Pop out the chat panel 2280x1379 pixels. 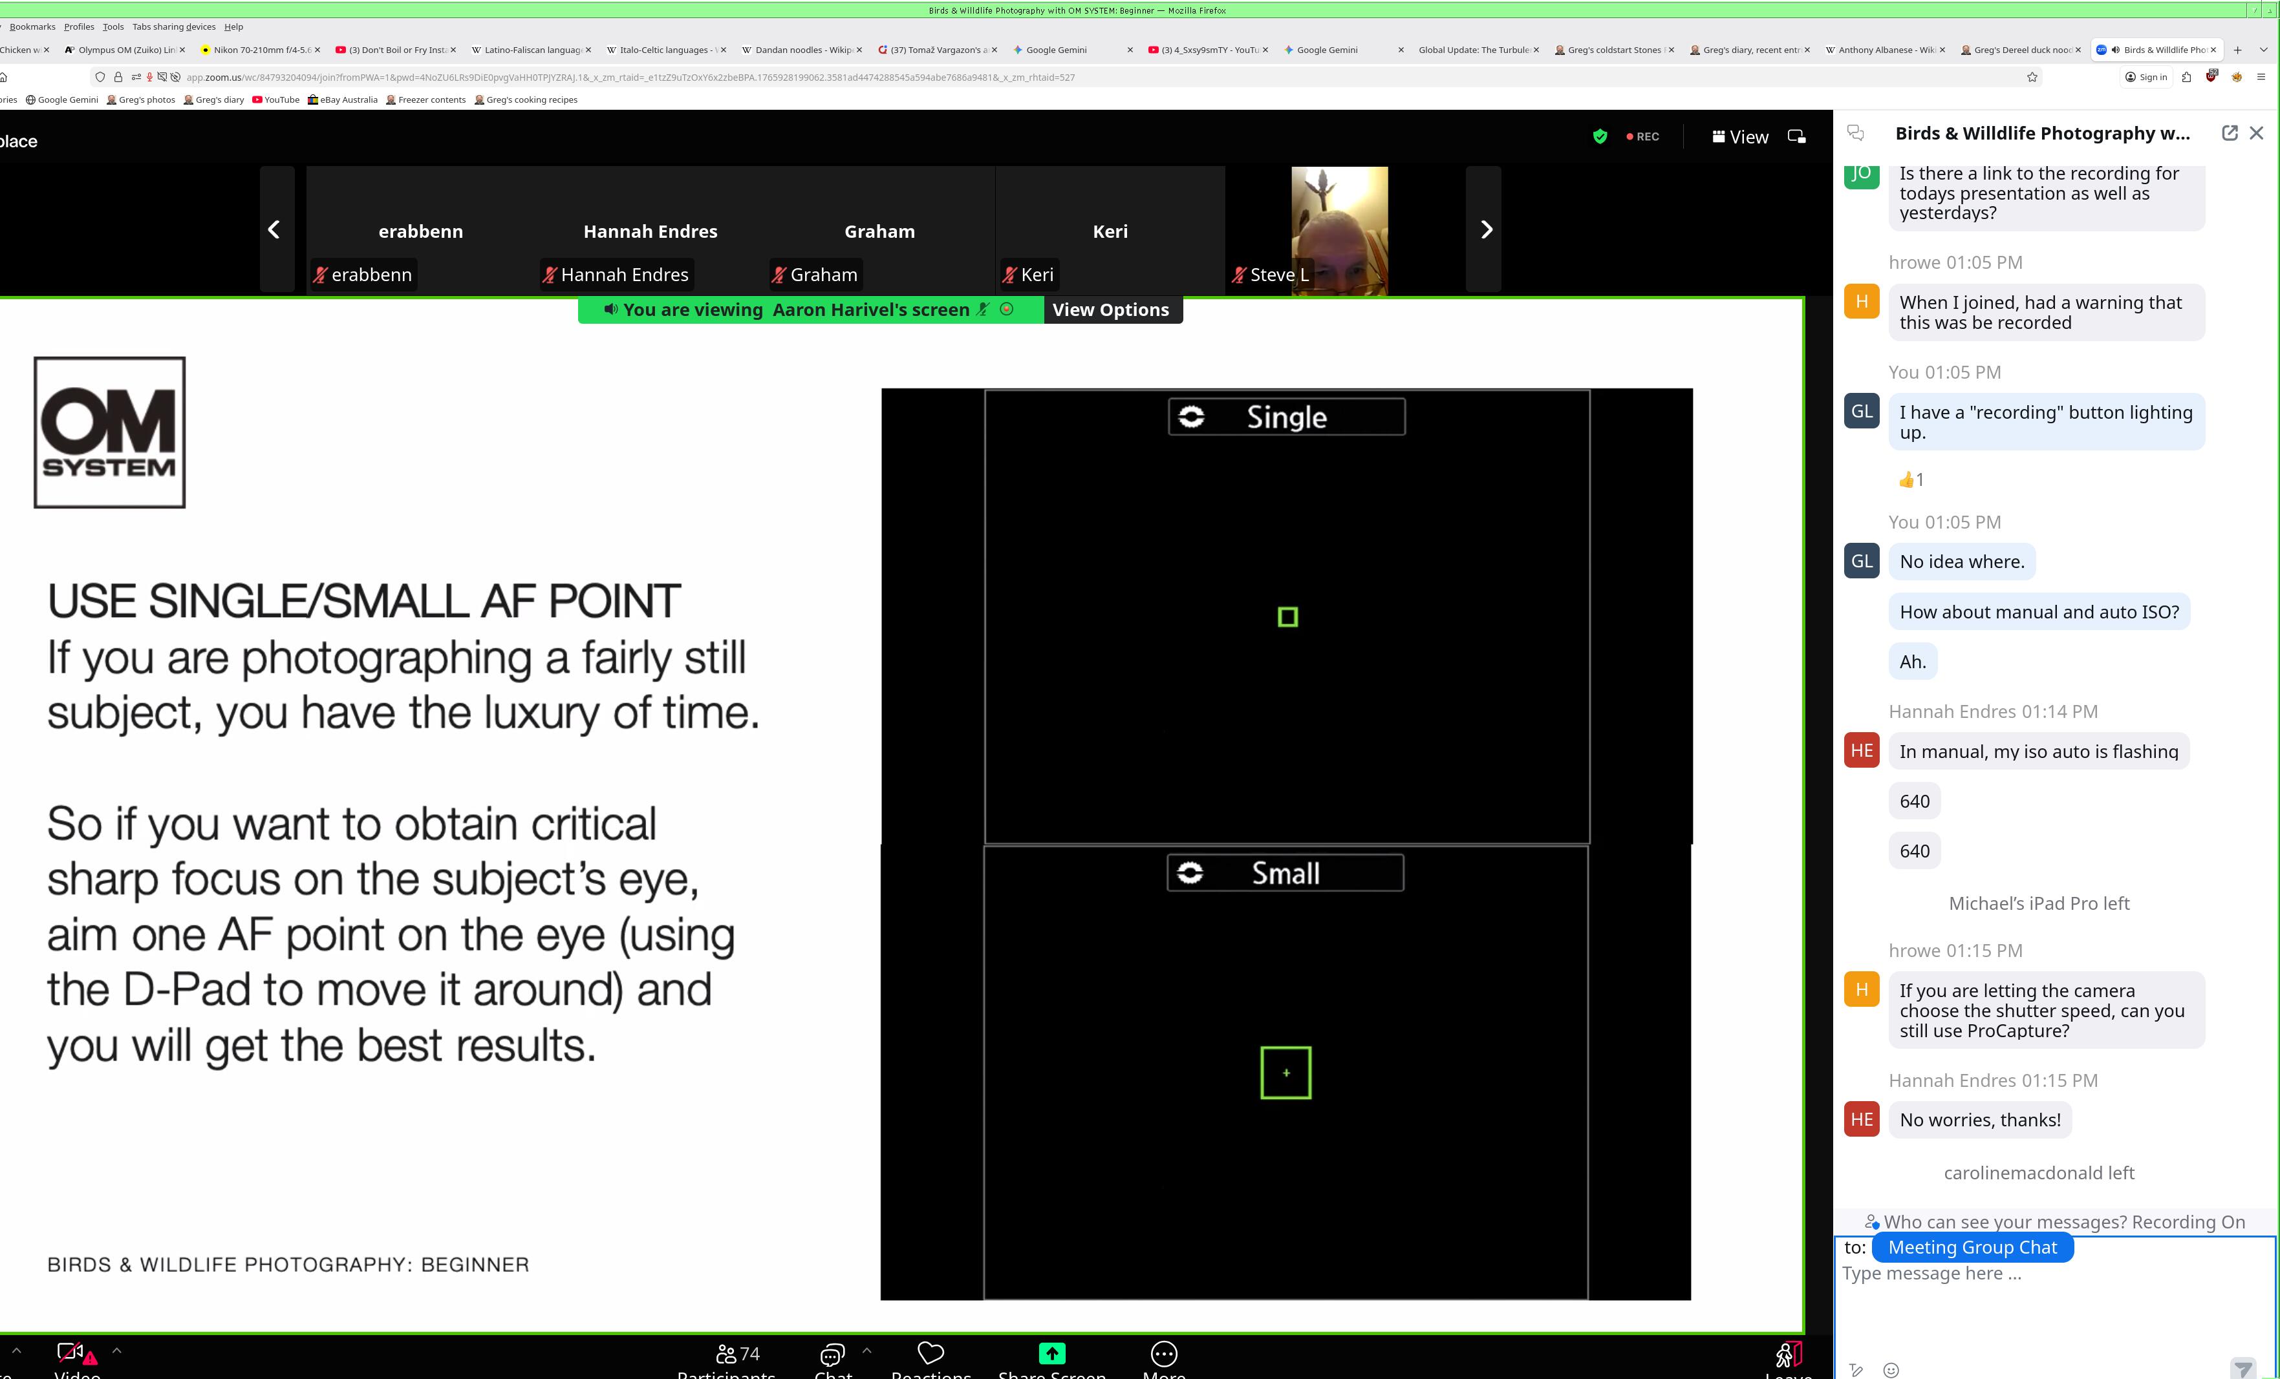click(x=2229, y=133)
